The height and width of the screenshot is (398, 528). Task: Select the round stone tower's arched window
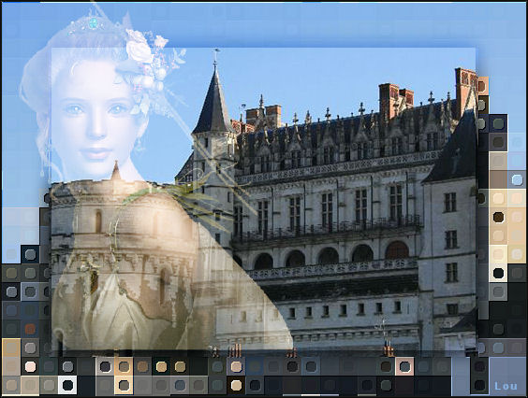coord(98,221)
